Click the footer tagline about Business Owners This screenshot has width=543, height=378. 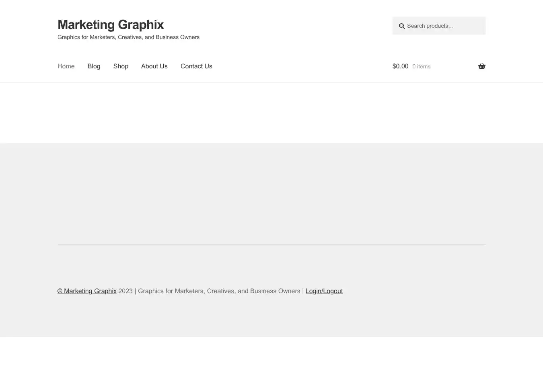tap(219, 291)
